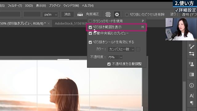Open the 表示(V) menu
Screen dimensions: 197x111
point(41,6)
